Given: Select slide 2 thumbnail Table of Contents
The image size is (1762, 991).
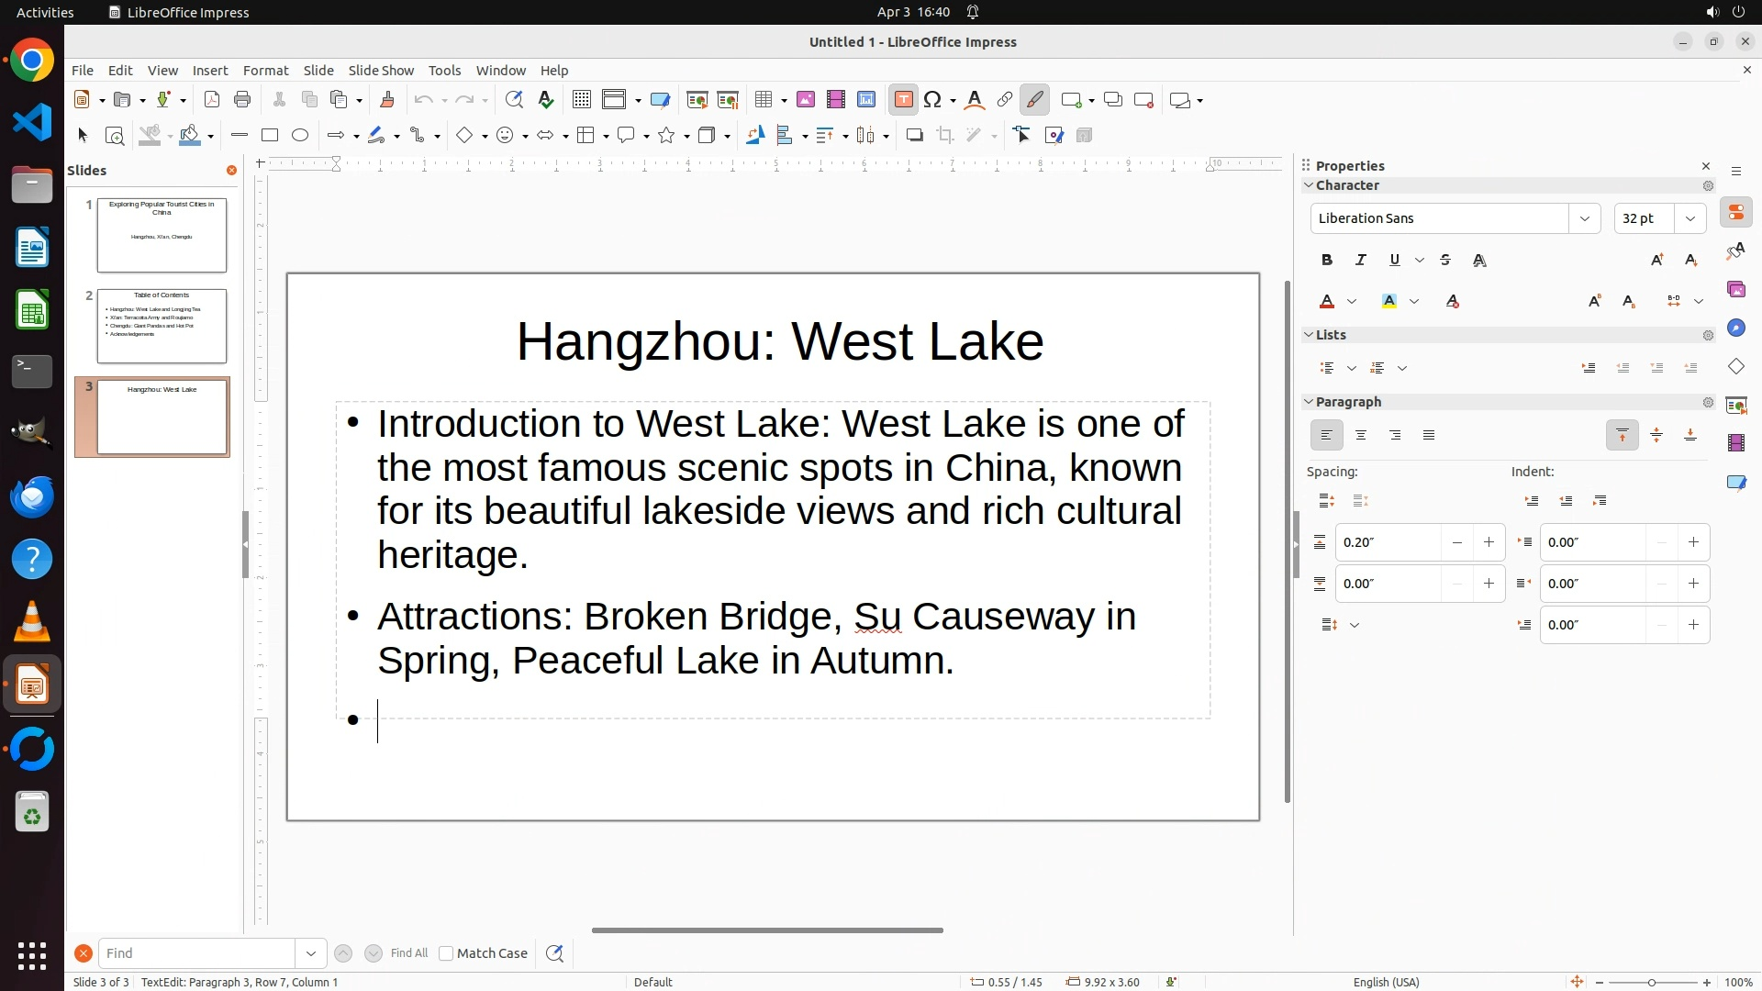Looking at the screenshot, I should [162, 326].
